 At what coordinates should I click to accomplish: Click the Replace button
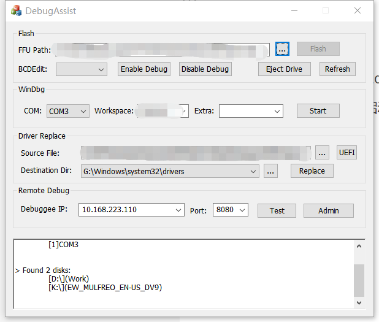click(312, 171)
